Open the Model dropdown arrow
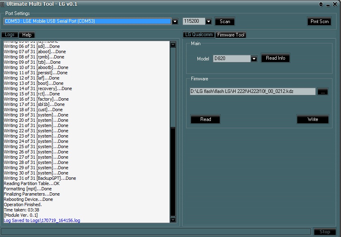This screenshot has width=341, height=237. tap(254, 59)
